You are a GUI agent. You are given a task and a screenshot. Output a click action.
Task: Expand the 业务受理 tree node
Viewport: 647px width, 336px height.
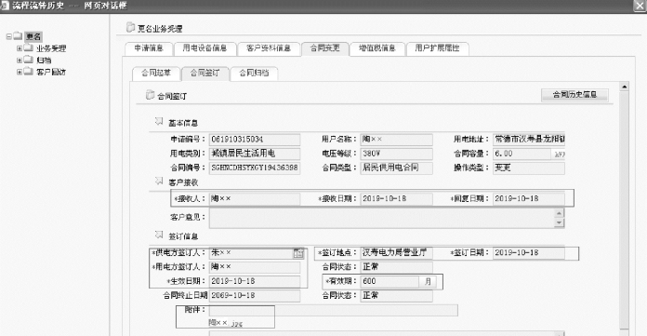point(19,48)
